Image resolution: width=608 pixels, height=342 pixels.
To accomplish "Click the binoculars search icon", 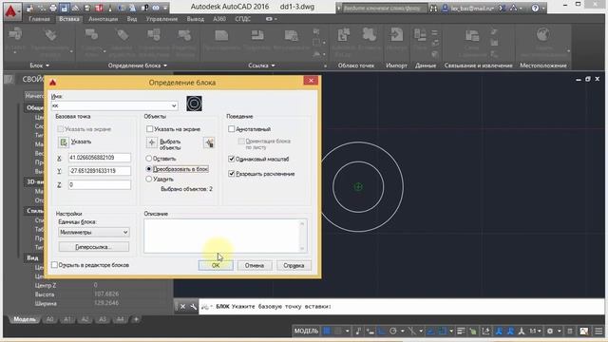I will [x=433, y=8].
